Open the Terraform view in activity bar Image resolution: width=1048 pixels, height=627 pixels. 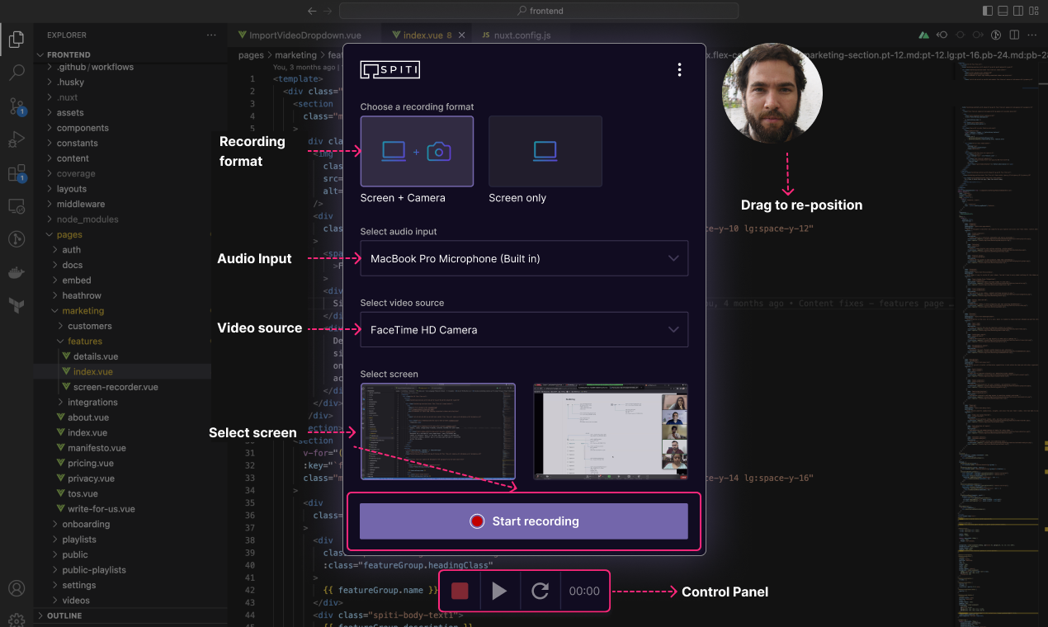coord(17,306)
